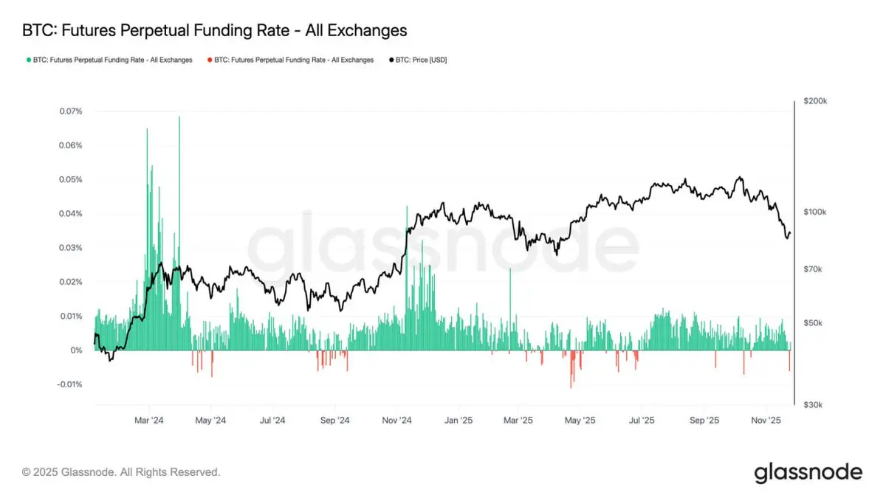Click the 0.07% funding rate axis label

tap(70, 111)
